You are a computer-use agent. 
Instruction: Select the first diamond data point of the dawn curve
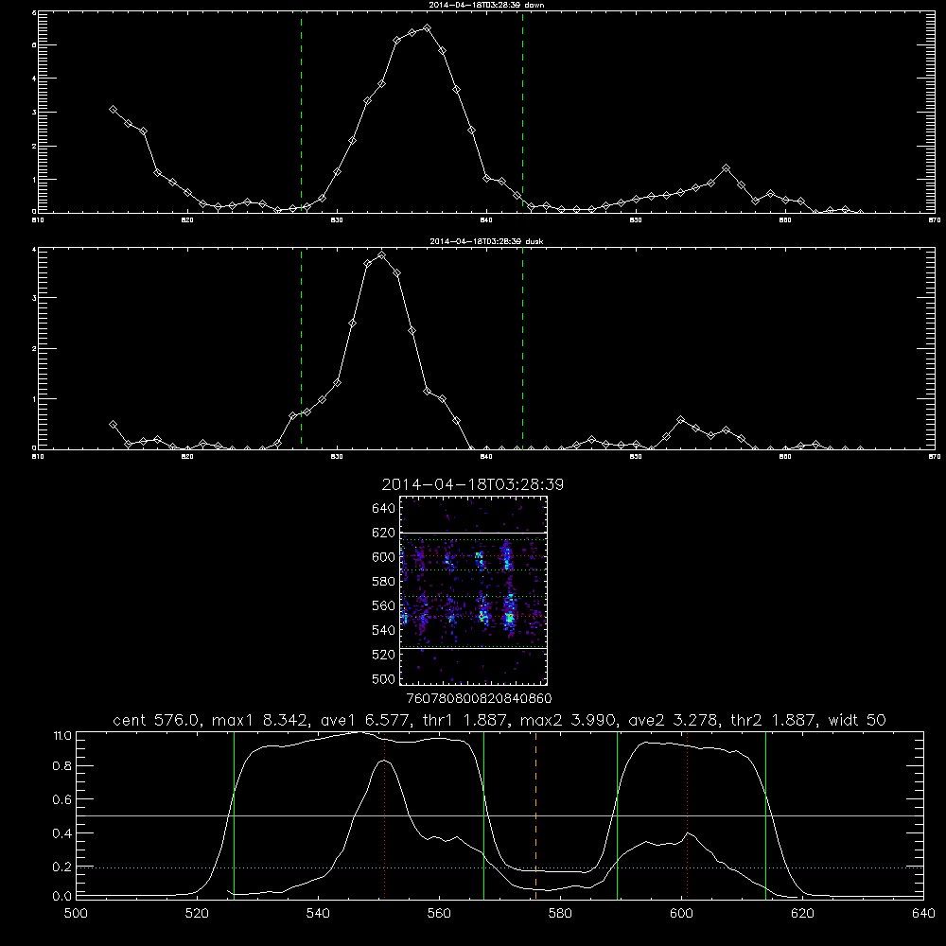(x=113, y=109)
